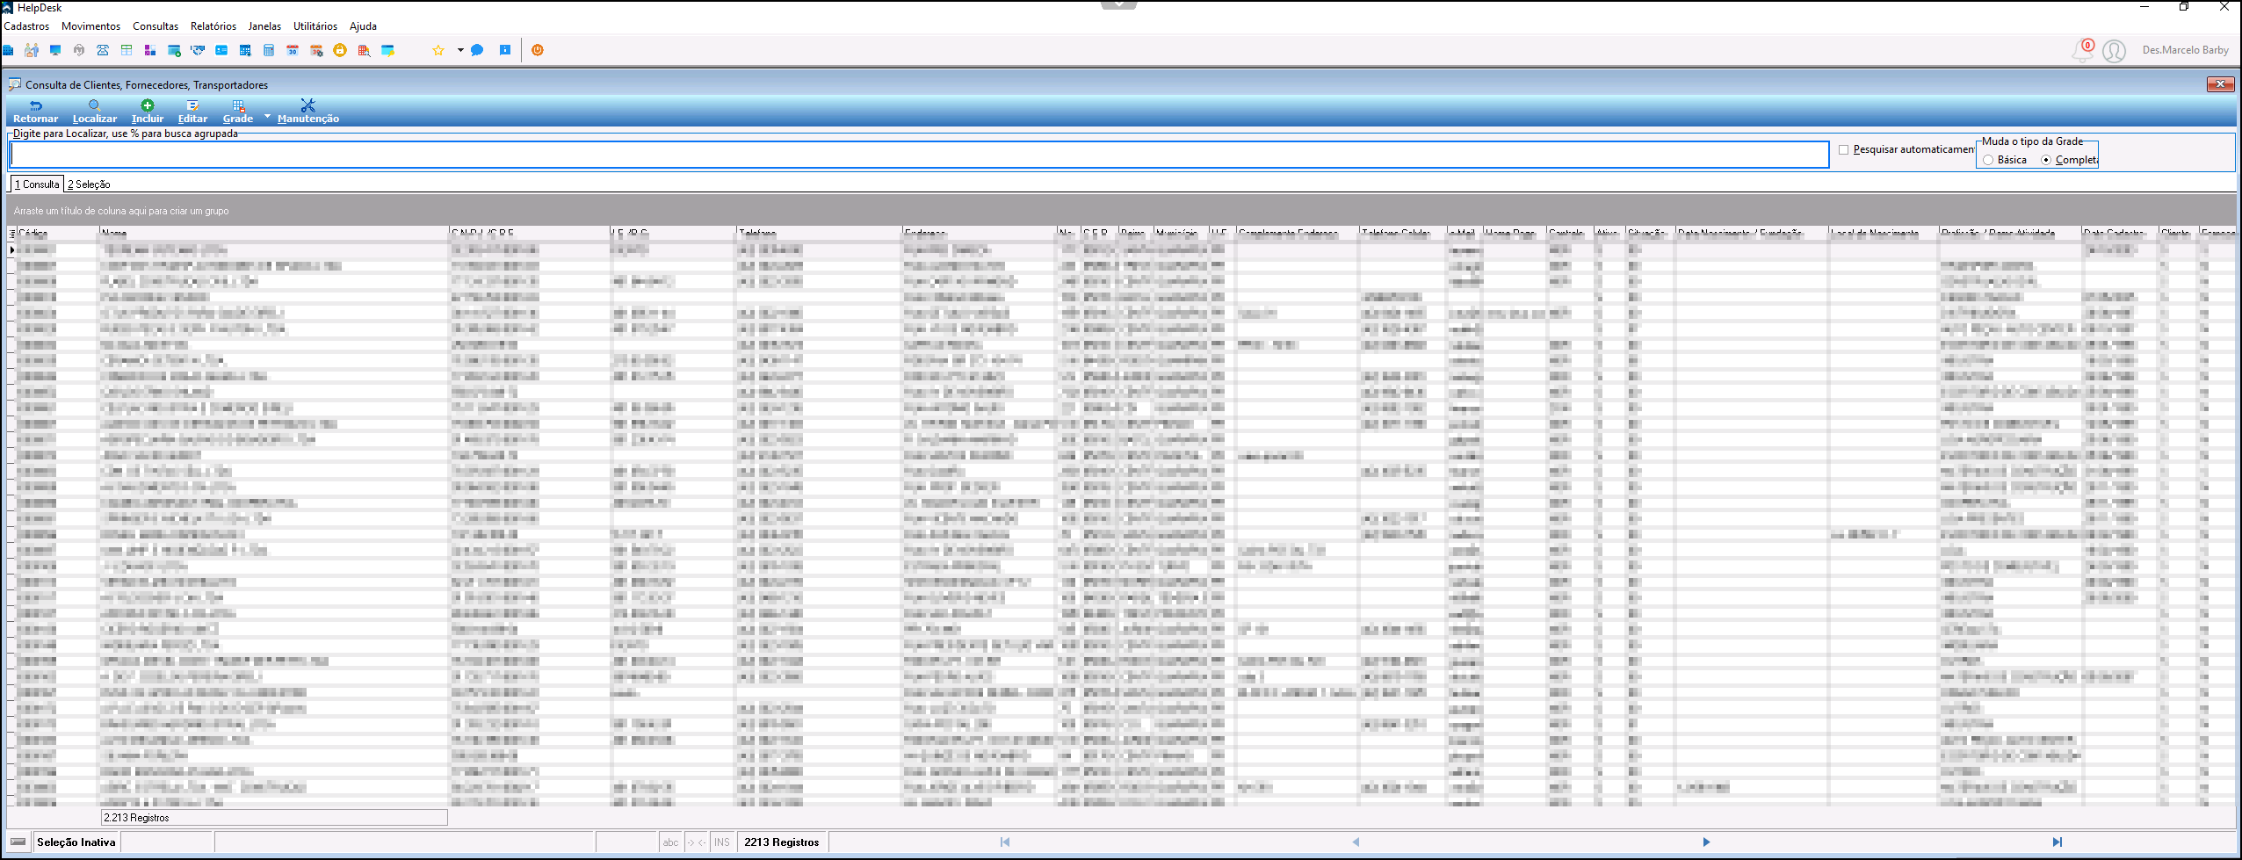
Task: Click the search text field to localizar
Action: (919, 155)
